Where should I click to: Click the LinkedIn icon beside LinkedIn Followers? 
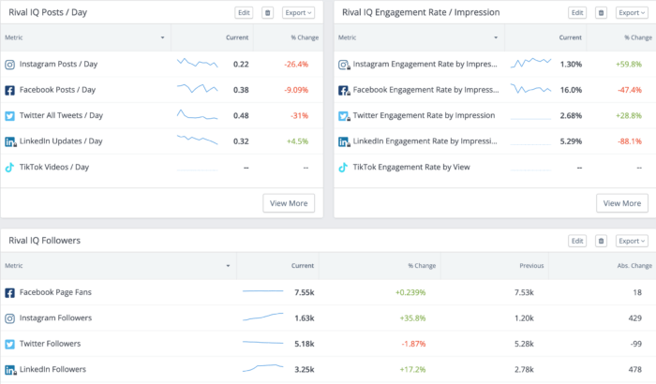point(10,370)
